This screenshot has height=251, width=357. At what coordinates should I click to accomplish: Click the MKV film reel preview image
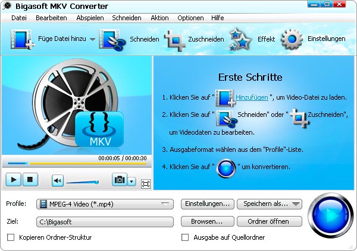click(76, 105)
